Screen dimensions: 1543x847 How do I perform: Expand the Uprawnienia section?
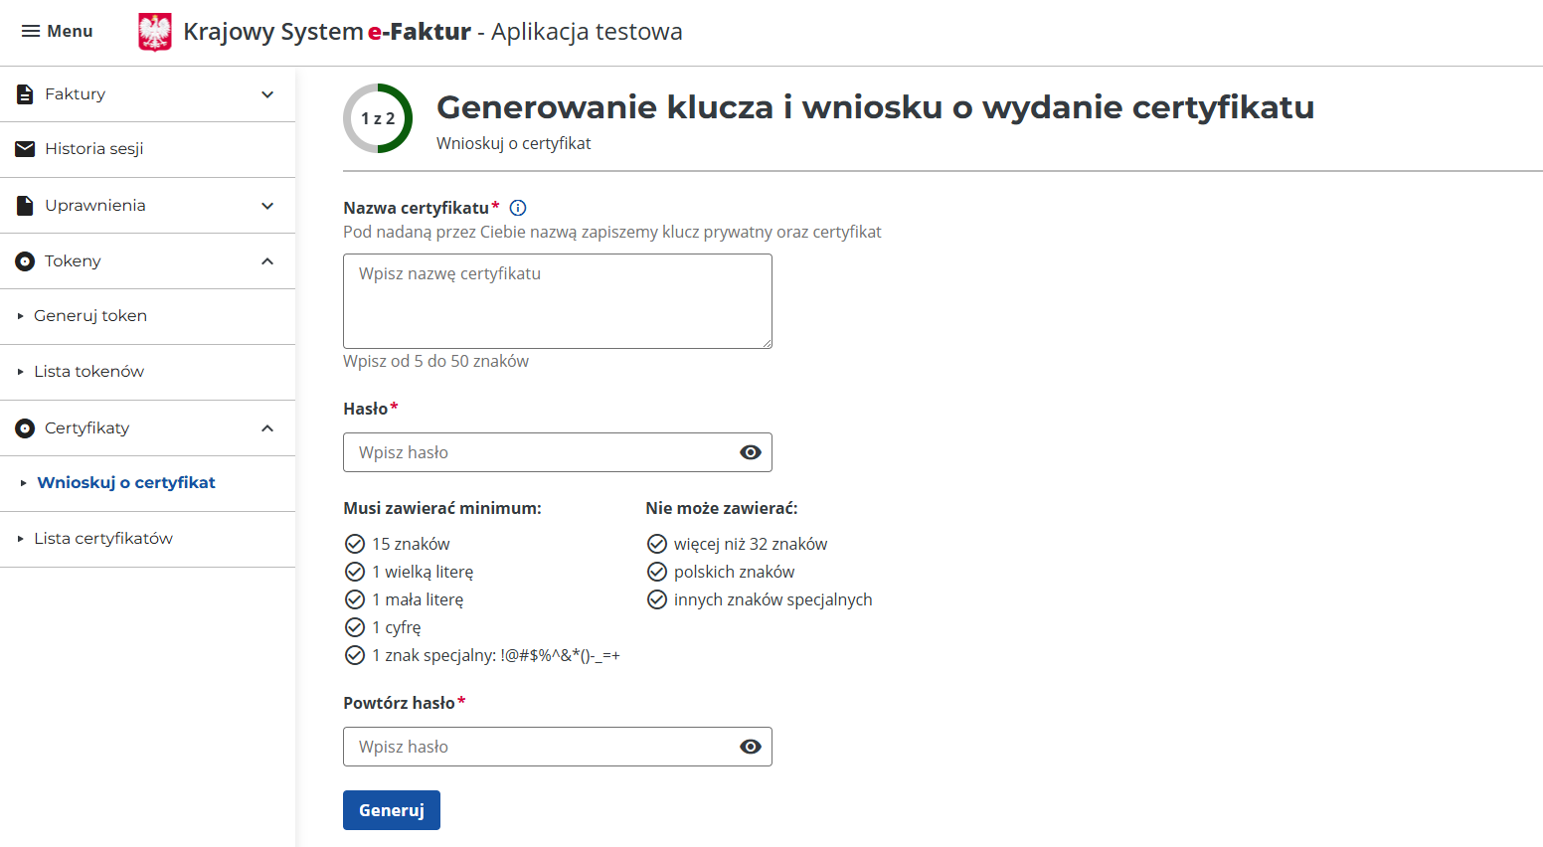[266, 205]
